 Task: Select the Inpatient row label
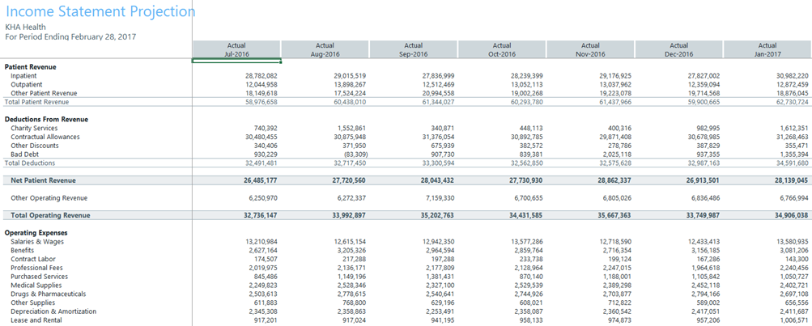pyautogui.click(x=23, y=75)
